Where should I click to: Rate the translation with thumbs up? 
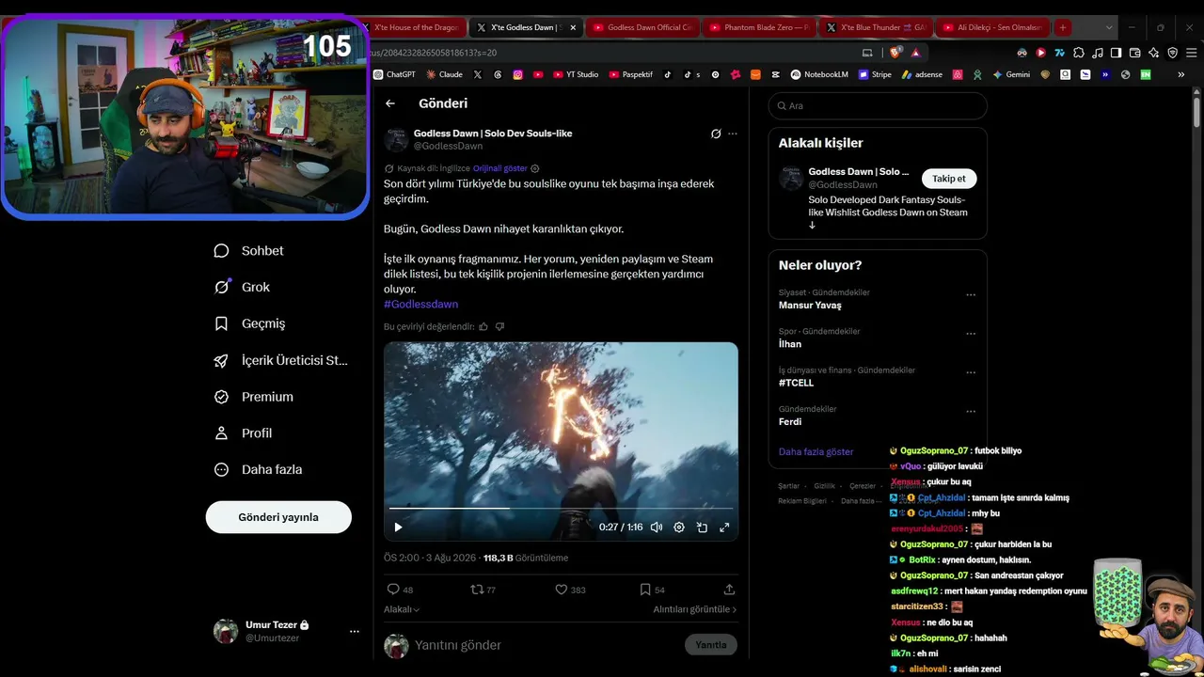tap(483, 326)
